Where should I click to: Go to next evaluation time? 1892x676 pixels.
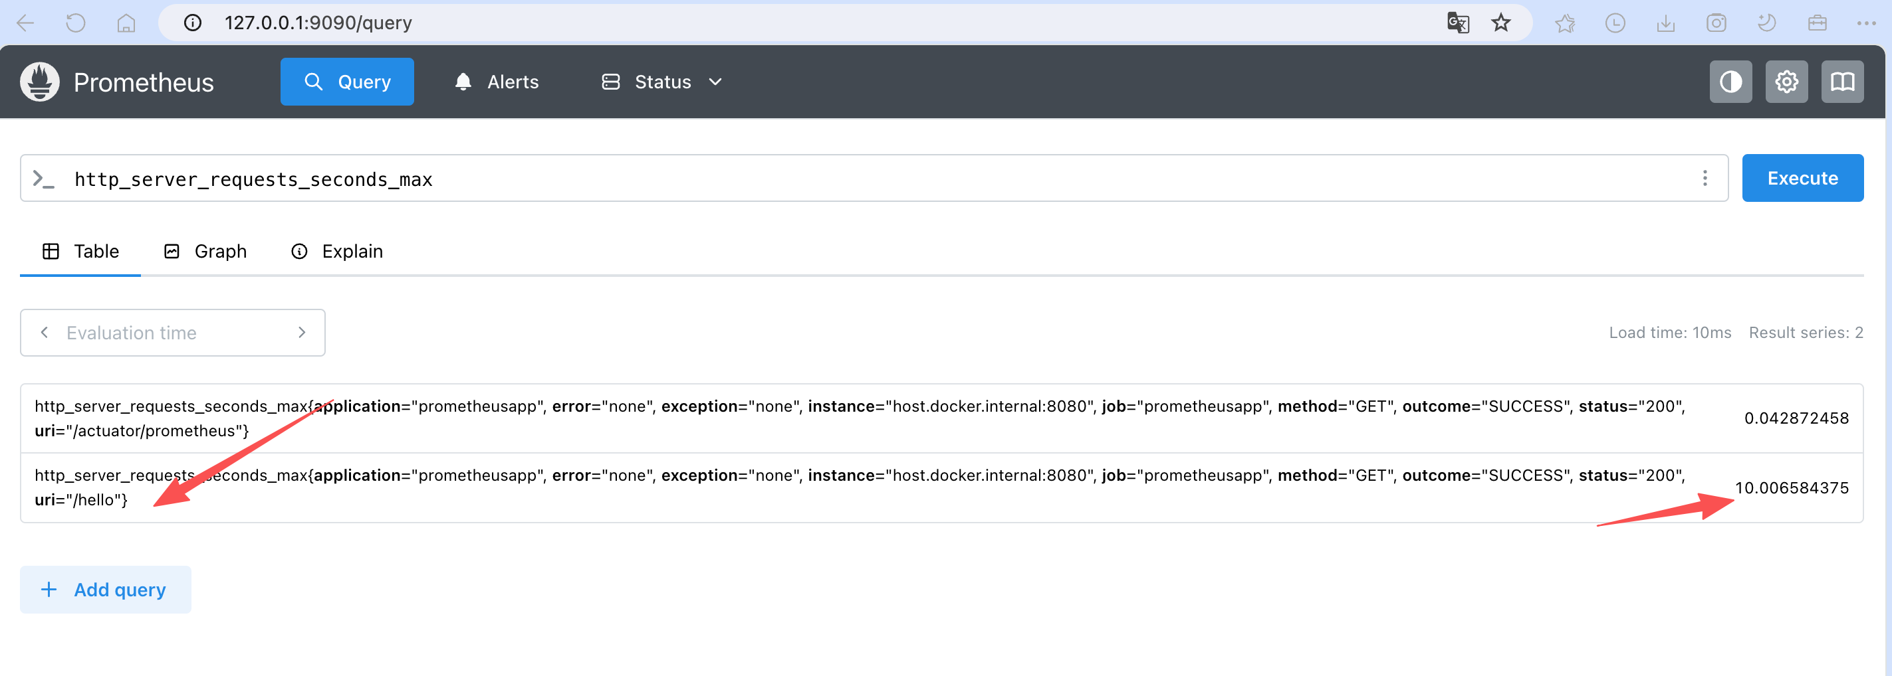coord(302,333)
